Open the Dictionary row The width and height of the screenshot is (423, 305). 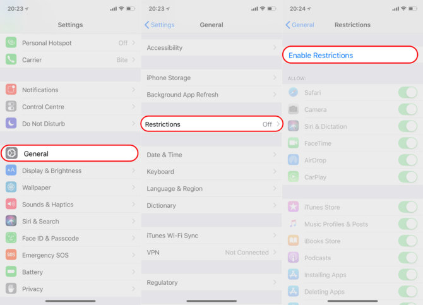(x=211, y=205)
